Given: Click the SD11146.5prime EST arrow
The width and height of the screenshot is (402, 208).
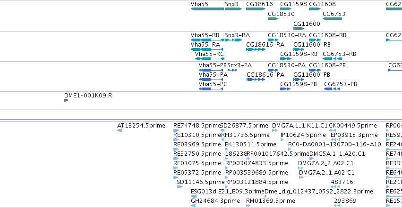Looking at the screenshot, I should coord(180,187).
